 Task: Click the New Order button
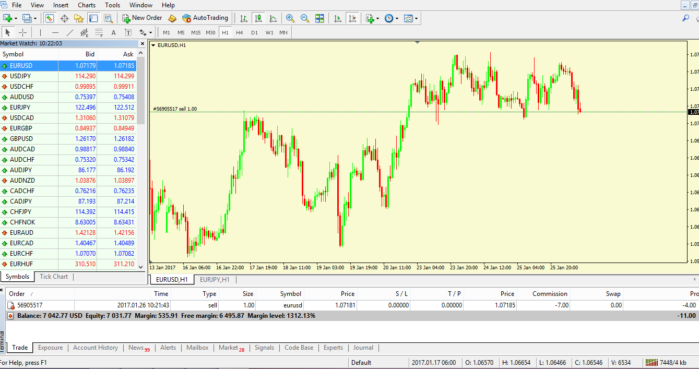142,18
